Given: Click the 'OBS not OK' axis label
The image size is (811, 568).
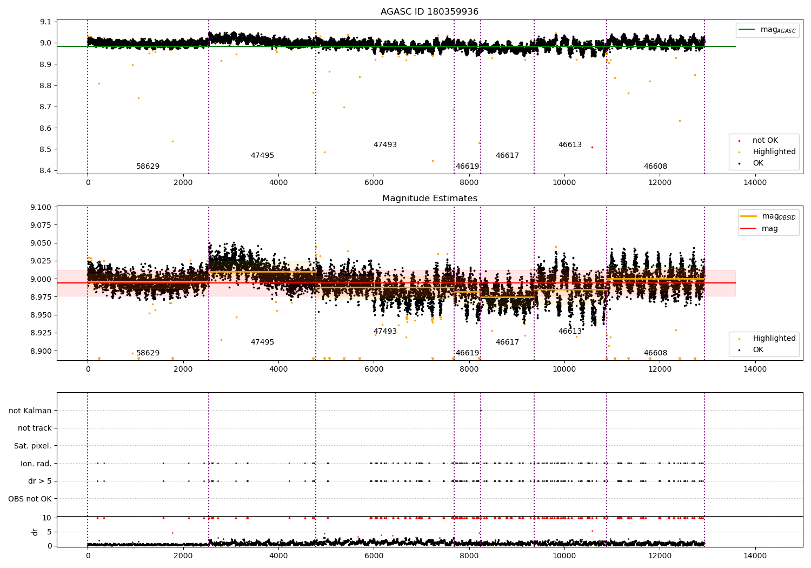Looking at the screenshot, I should click(x=30, y=499).
